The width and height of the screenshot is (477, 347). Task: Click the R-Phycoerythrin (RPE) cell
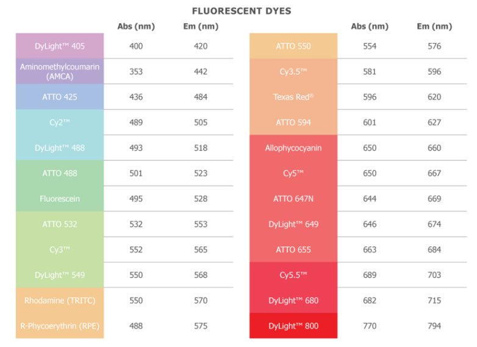point(60,326)
